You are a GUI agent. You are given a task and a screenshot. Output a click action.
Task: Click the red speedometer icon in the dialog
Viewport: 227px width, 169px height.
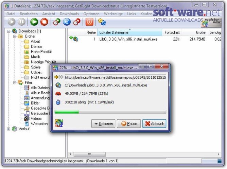[58, 94]
